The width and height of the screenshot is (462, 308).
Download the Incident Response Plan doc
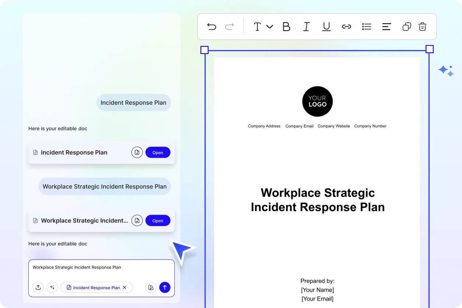137,153
